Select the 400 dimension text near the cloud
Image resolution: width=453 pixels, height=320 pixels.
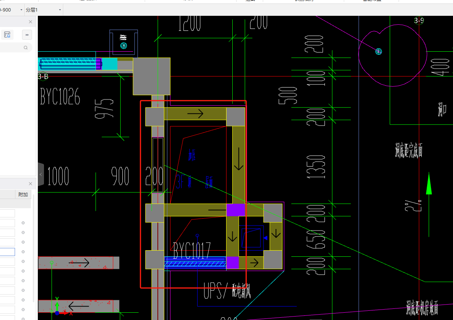coord(440,67)
